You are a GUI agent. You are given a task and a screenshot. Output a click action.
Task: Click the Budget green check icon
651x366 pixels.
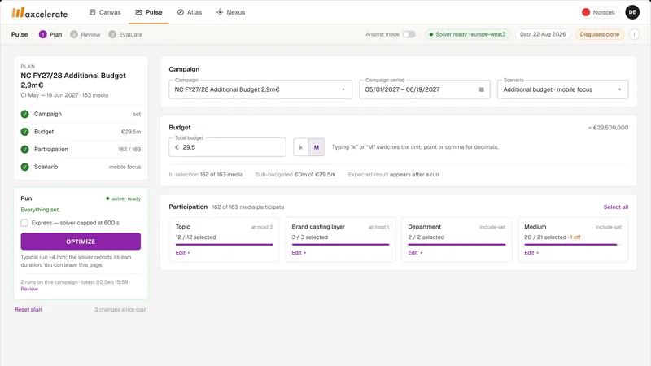[25, 132]
